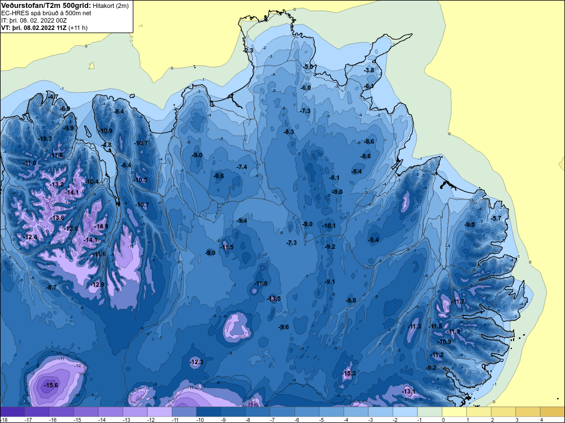The image size is (565, 423).
Task: Click the -8.7 temperature value on the map
Action: [x=51, y=287]
